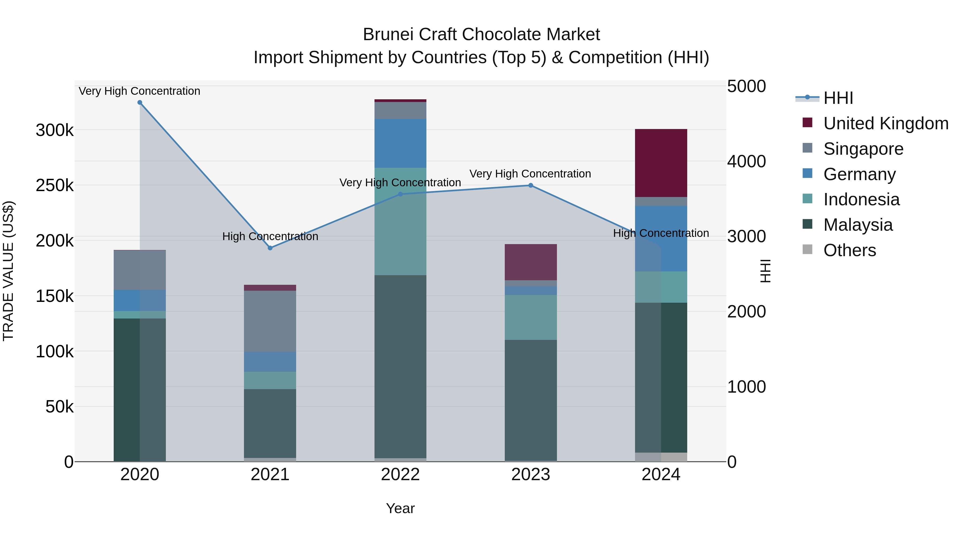Click the 2023 Indonesia bar segment

tap(531, 317)
